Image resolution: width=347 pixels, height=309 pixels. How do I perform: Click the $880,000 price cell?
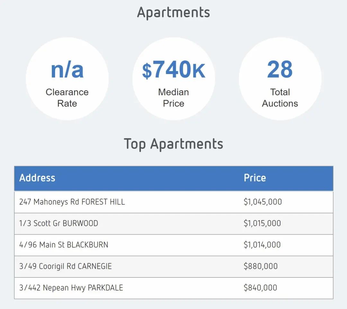coord(261,266)
